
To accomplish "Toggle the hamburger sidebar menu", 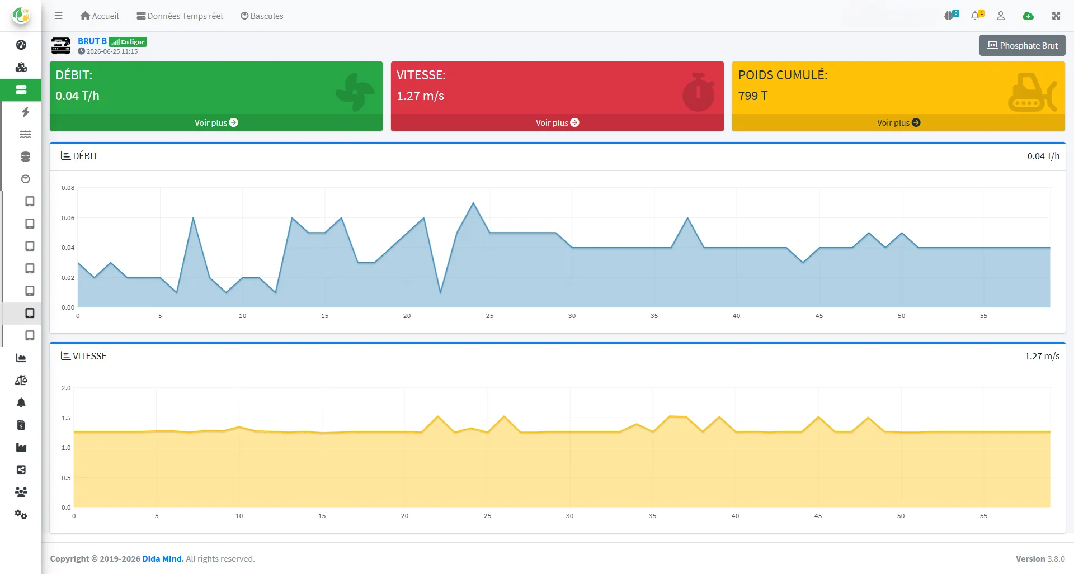I will (58, 16).
